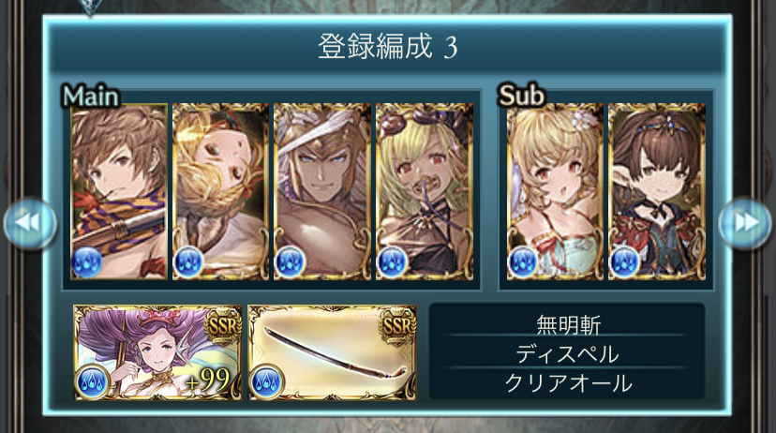Select the 無明斬 skill entry

pyautogui.click(x=567, y=324)
